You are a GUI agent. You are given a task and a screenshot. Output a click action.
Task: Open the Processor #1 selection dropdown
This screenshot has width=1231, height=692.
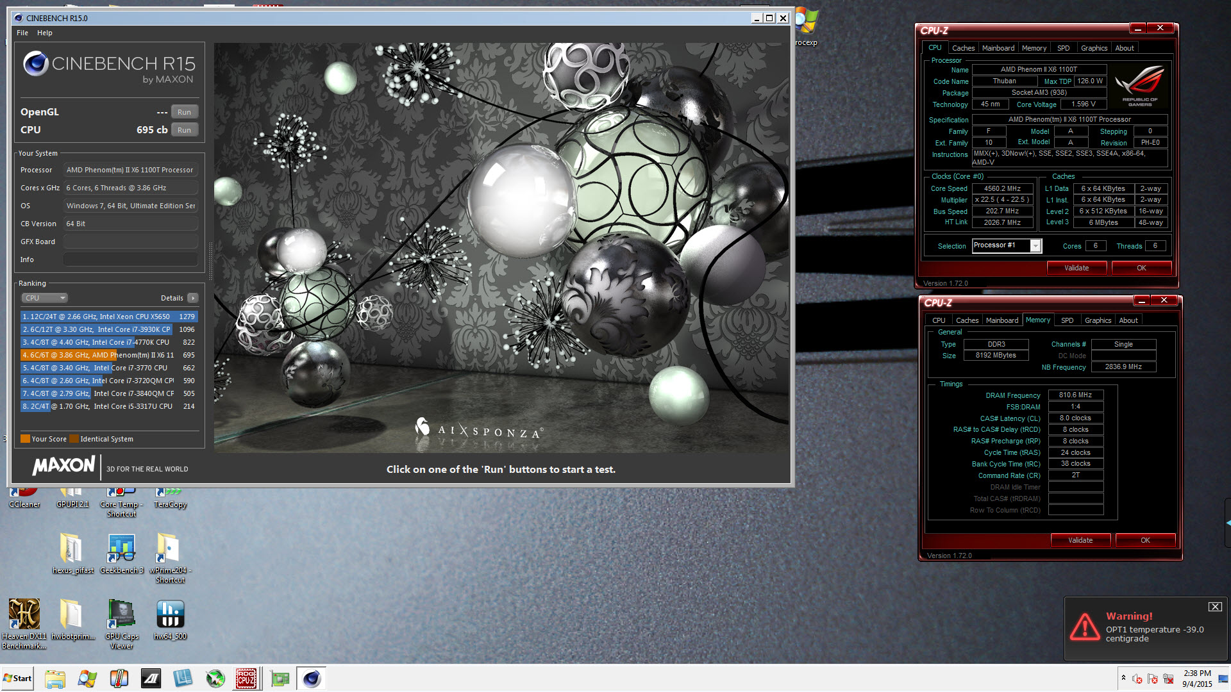1007,245
